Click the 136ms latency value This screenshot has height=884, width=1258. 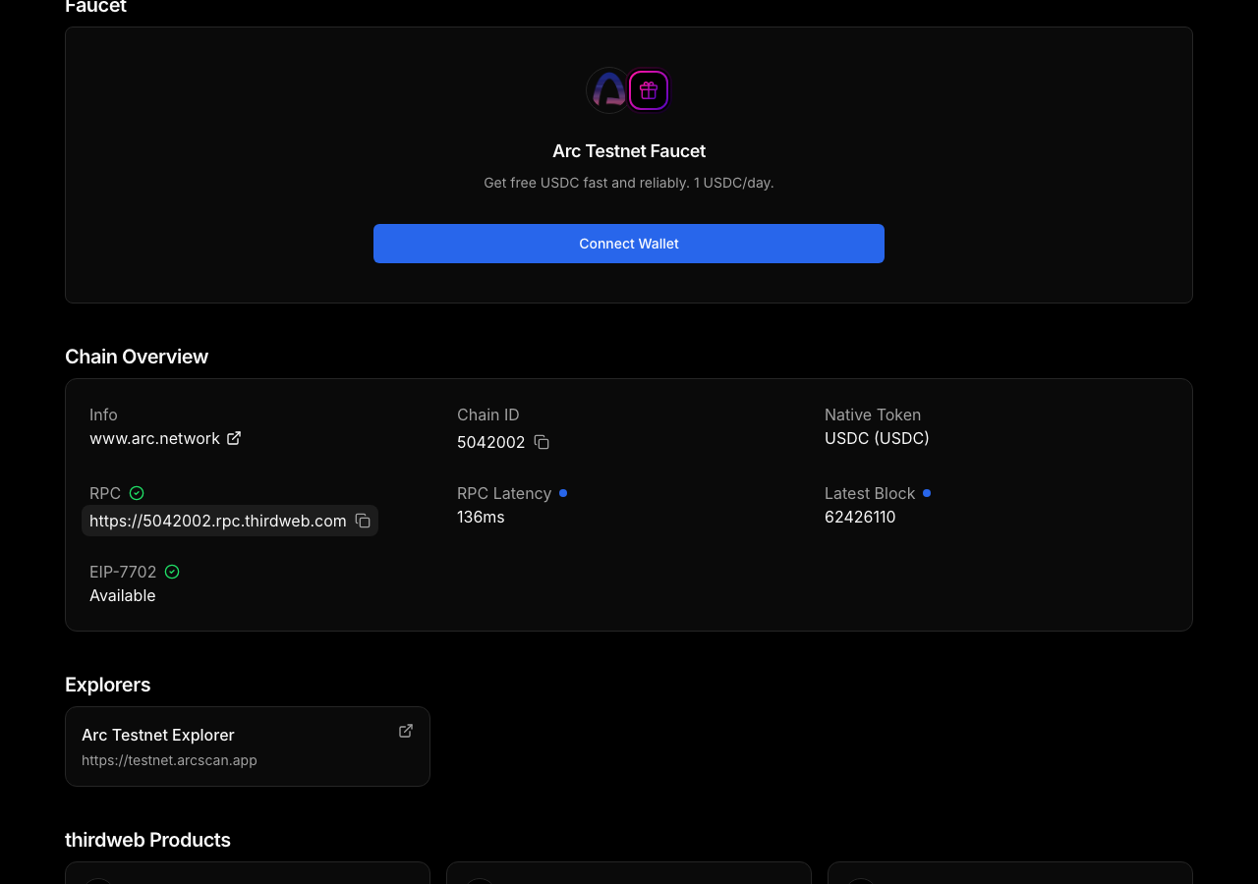pyautogui.click(x=481, y=517)
